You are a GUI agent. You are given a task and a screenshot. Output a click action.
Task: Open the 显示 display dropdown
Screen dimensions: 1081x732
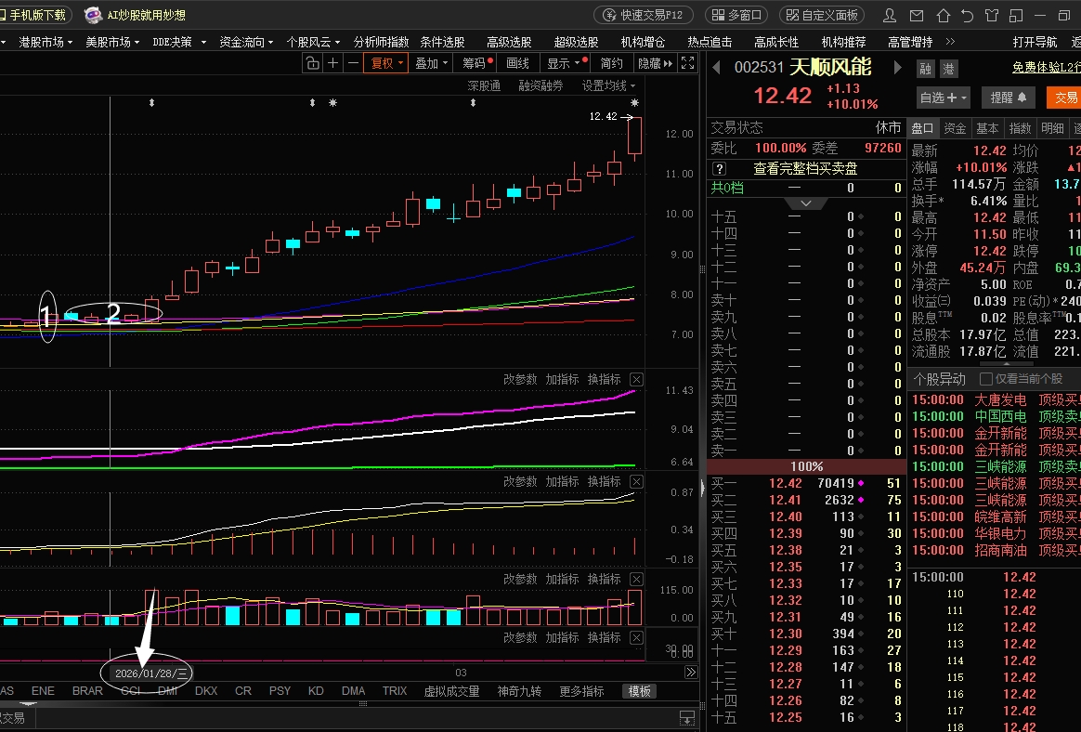coord(567,63)
